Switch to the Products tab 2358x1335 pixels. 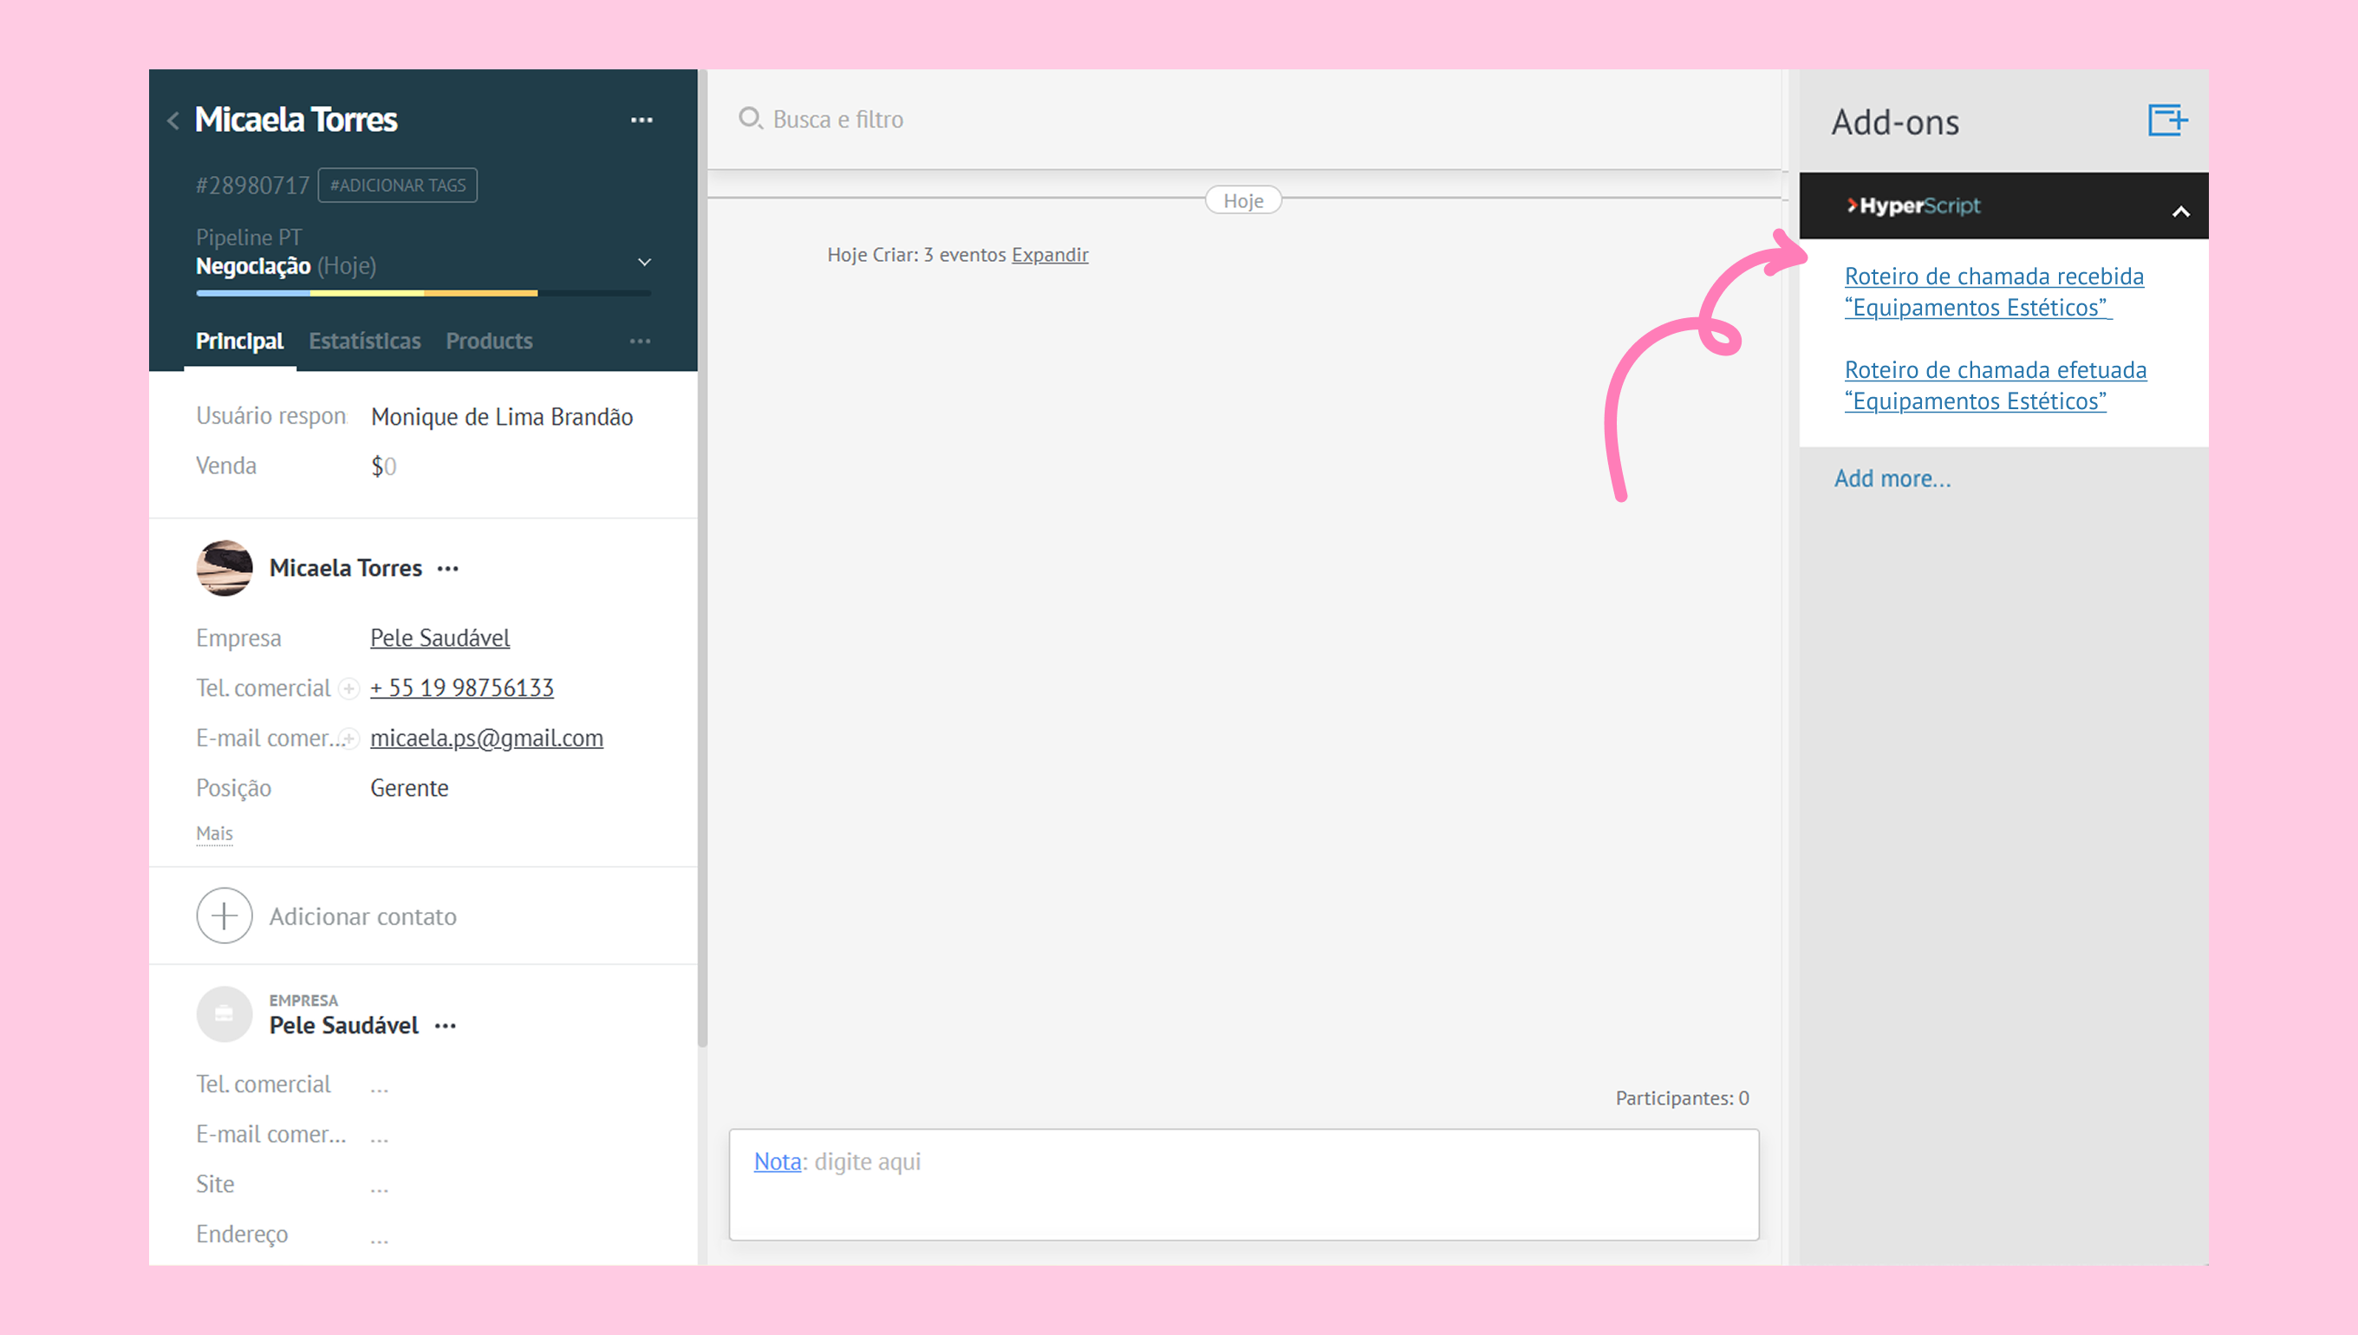coord(489,341)
